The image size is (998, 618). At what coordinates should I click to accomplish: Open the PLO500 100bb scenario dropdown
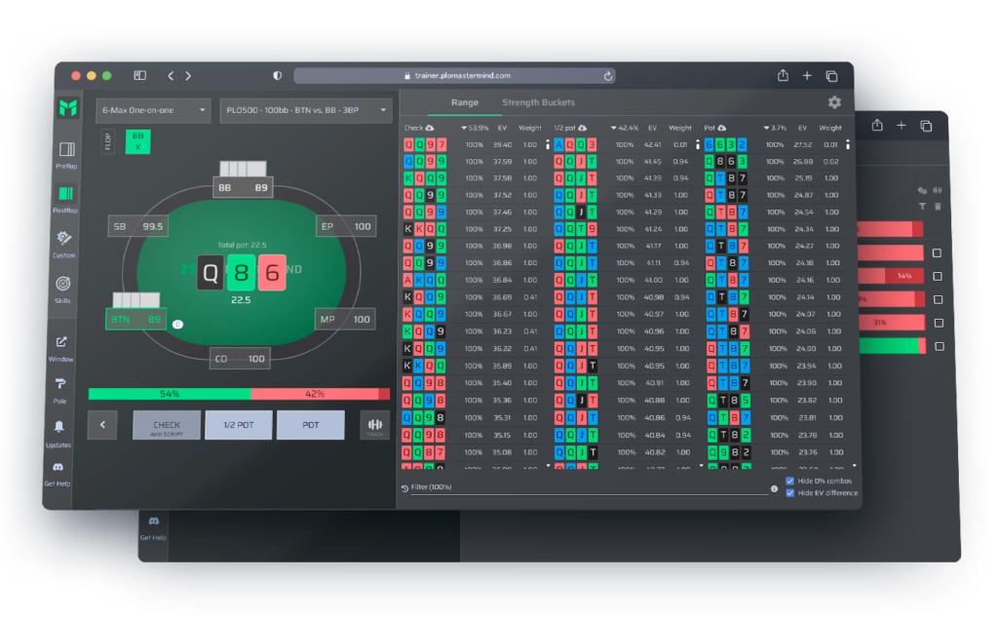tap(306, 110)
